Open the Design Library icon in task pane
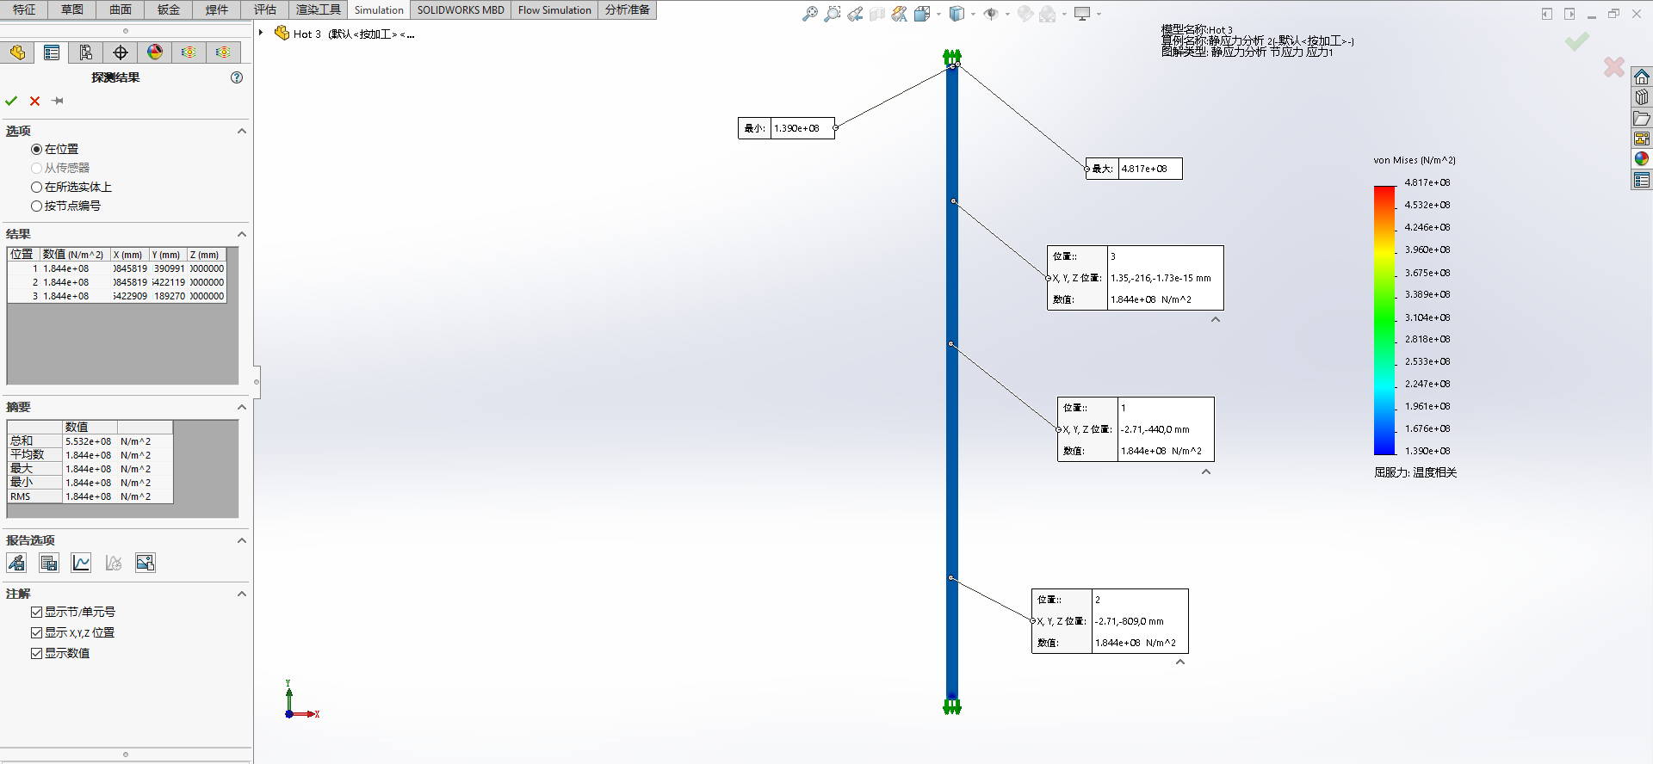Image resolution: width=1653 pixels, height=764 pixels. pyautogui.click(x=1642, y=97)
